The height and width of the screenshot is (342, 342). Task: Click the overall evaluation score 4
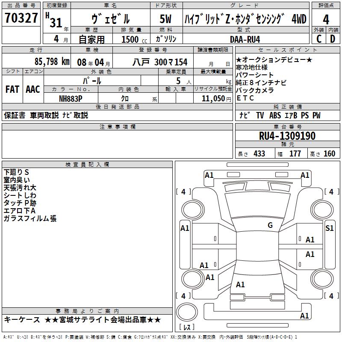[326, 19]
